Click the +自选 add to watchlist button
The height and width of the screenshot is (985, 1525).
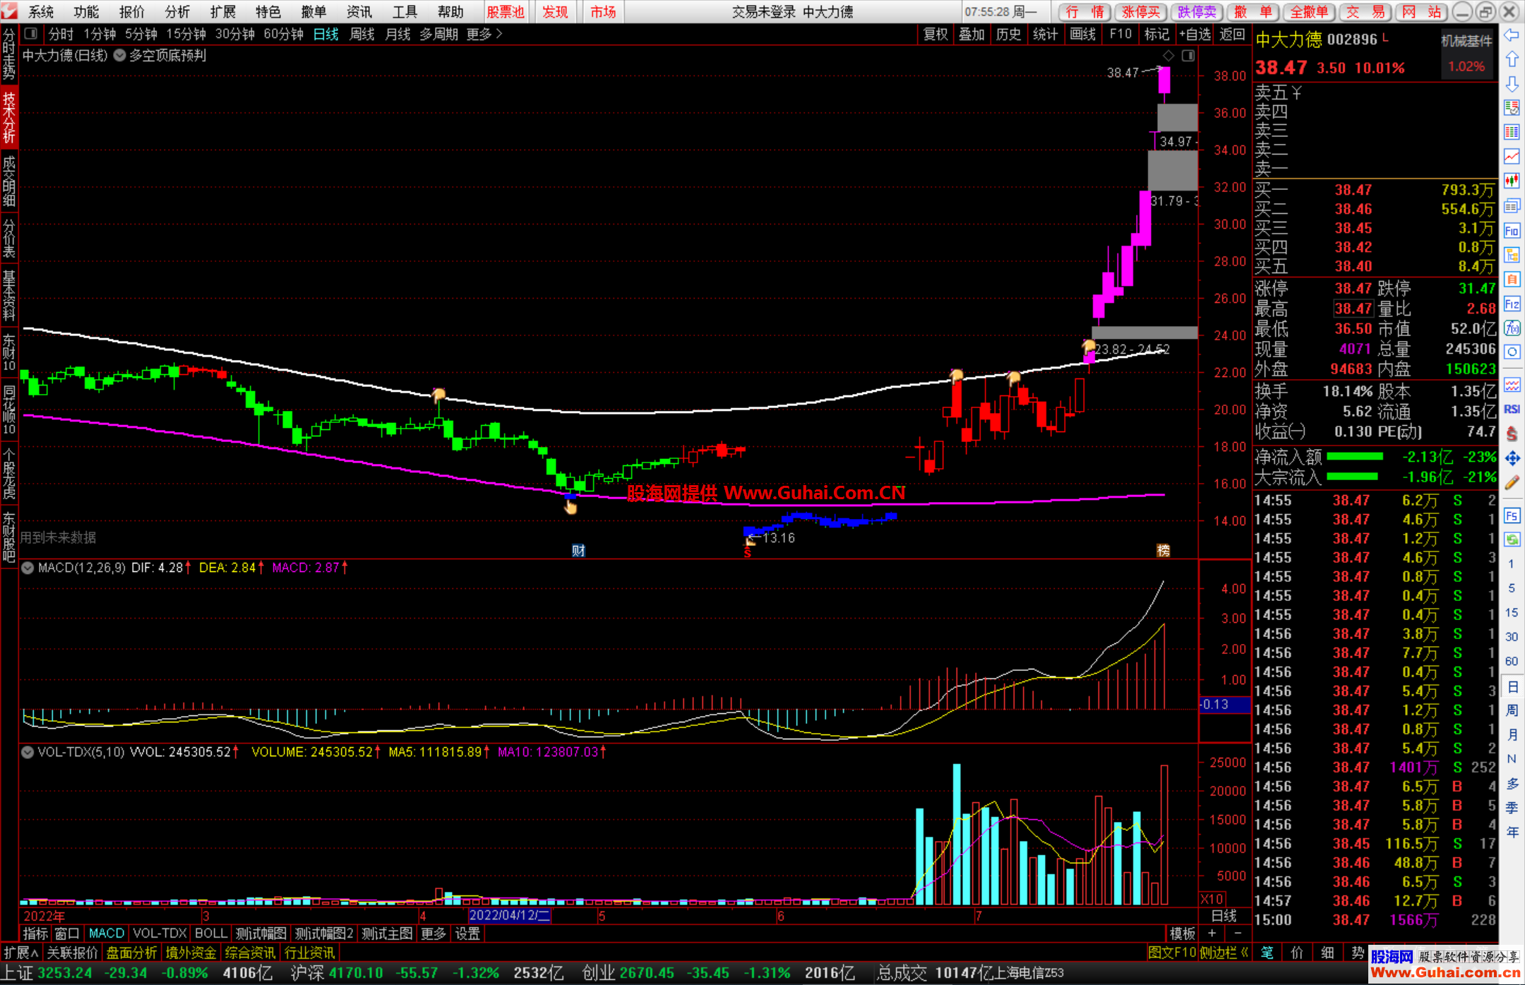pos(1195,34)
